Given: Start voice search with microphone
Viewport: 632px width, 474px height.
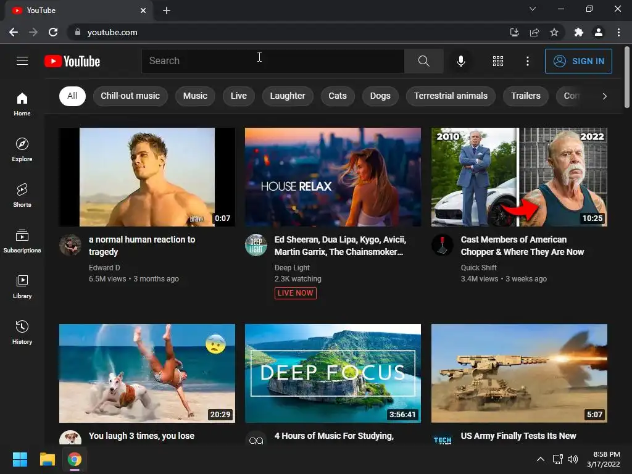Looking at the screenshot, I should (460, 61).
